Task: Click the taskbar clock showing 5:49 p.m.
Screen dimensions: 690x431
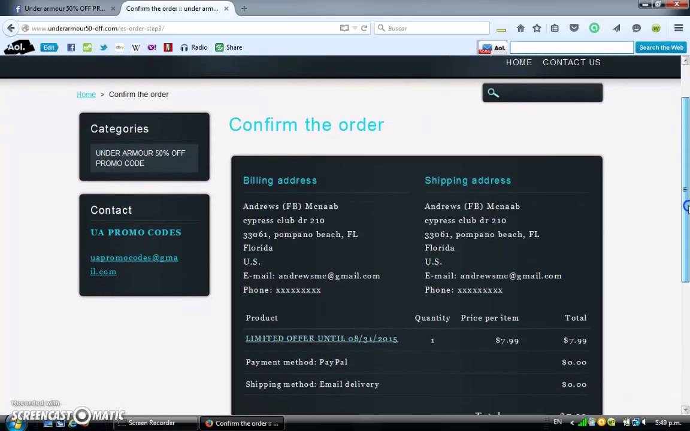Action: click(668, 423)
